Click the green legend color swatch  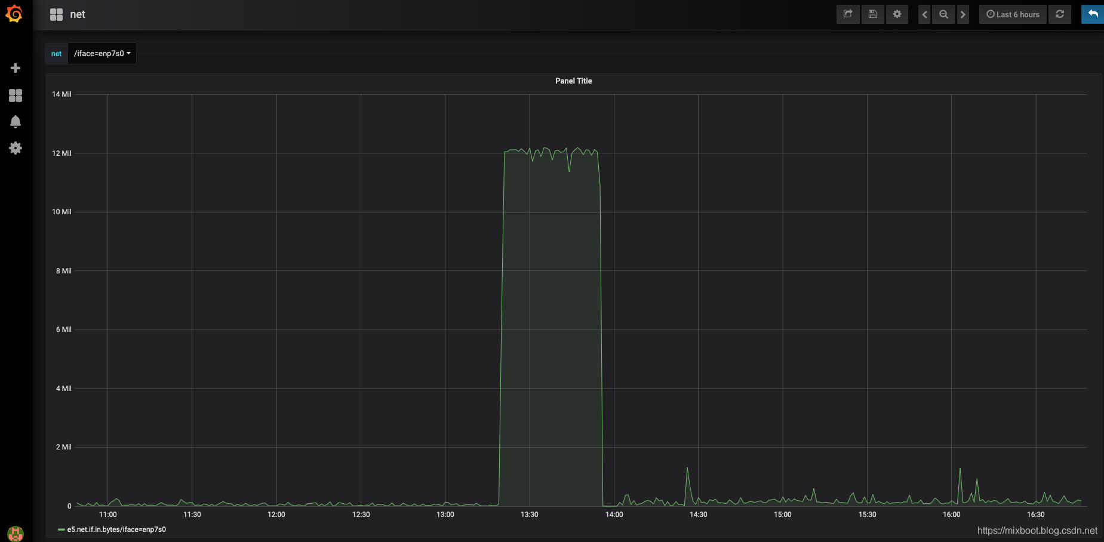tap(61, 529)
